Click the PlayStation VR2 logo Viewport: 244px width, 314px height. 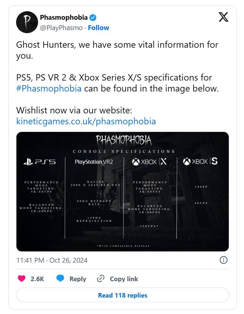click(x=94, y=162)
